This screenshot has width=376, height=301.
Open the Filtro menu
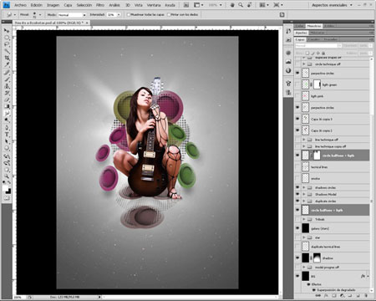coord(100,5)
